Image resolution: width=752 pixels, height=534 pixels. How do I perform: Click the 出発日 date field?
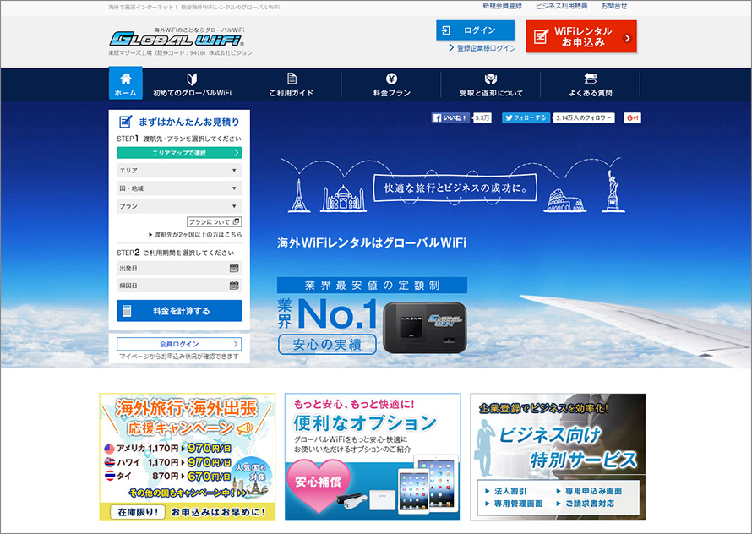click(x=179, y=268)
